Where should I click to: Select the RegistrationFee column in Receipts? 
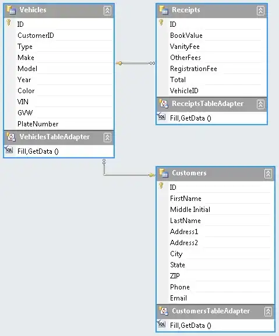(x=211, y=69)
